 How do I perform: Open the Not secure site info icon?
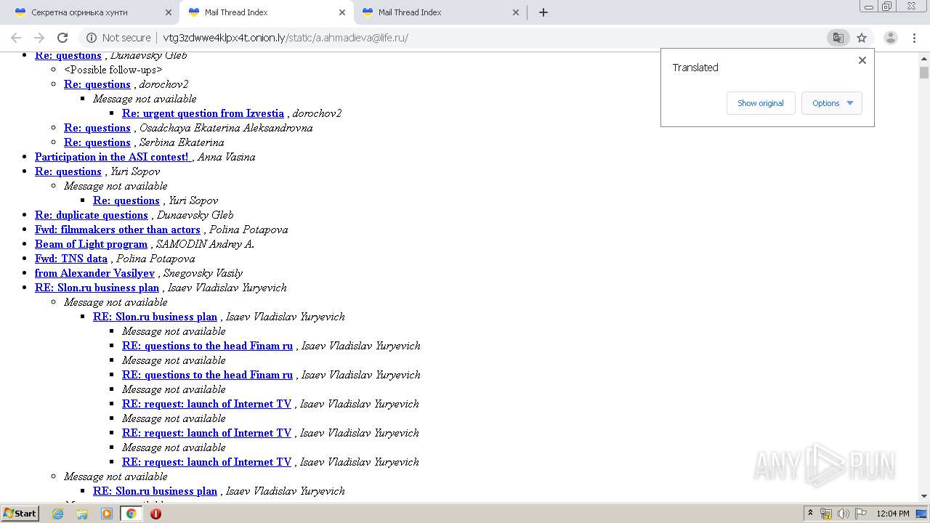92,38
